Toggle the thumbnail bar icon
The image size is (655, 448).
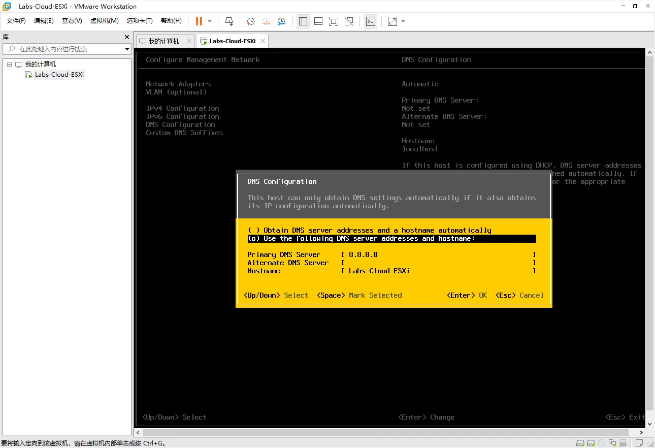tap(318, 21)
